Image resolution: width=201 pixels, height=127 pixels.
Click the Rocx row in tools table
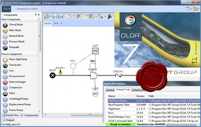click(154, 113)
